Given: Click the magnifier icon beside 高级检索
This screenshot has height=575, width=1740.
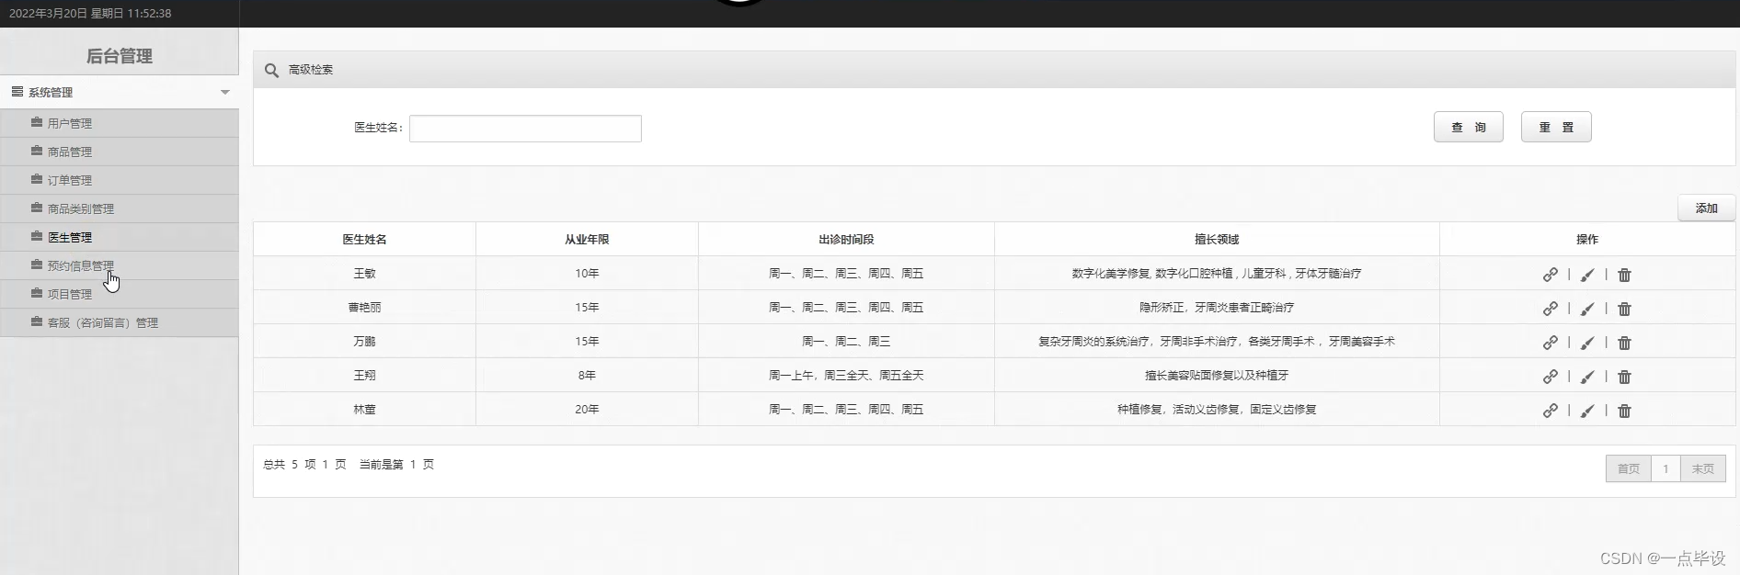Looking at the screenshot, I should [271, 70].
